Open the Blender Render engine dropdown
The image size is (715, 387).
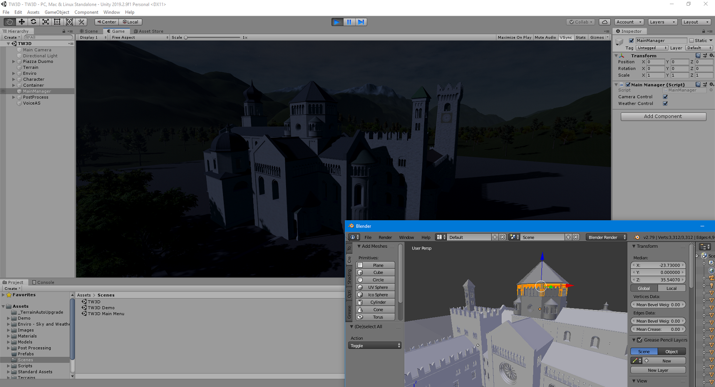pyautogui.click(x=606, y=237)
